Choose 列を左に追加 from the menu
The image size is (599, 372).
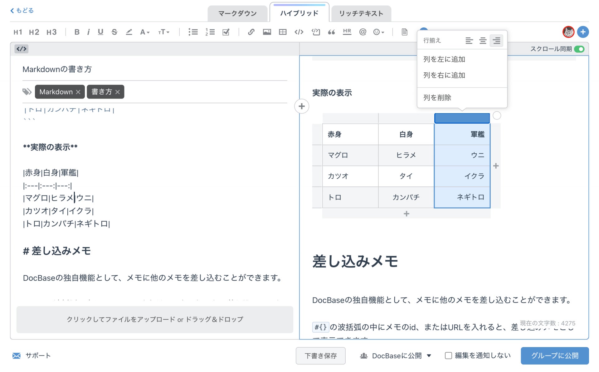point(444,59)
